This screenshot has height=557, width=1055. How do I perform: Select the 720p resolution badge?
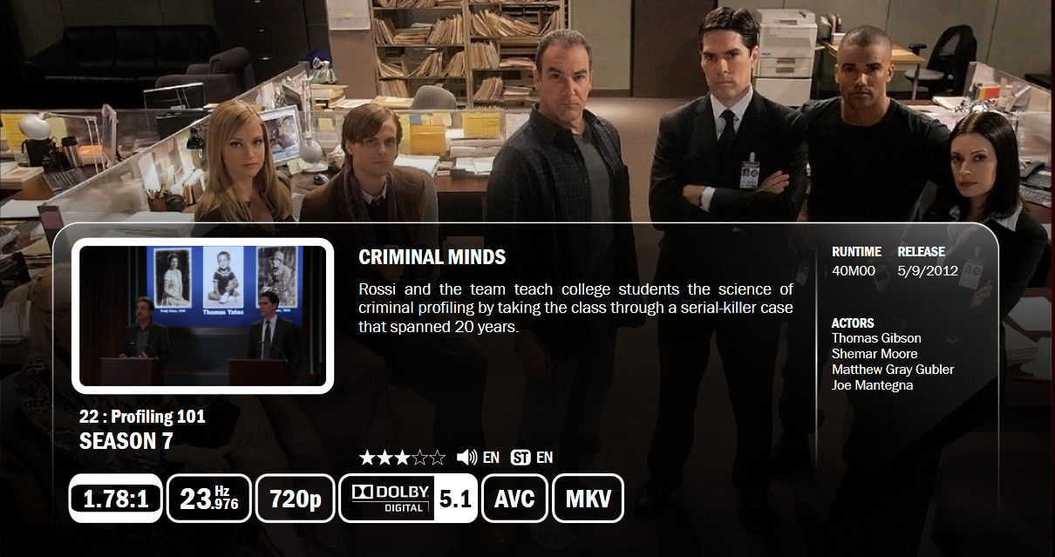(x=296, y=499)
